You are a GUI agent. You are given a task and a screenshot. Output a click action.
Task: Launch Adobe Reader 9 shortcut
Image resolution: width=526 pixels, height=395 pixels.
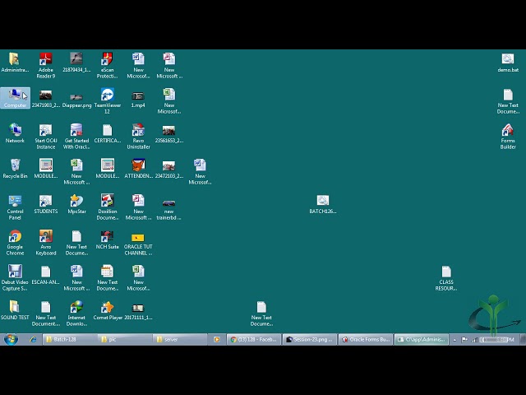coord(46,66)
